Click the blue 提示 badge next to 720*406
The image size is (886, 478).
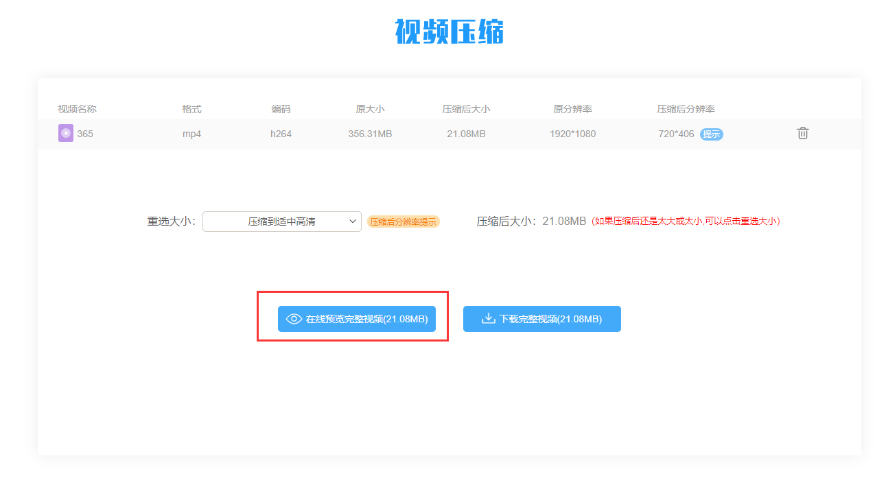click(711, 134)
